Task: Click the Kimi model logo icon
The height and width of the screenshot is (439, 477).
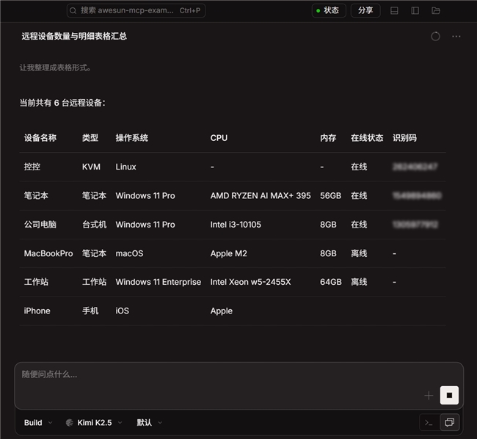Action: point(70,423)
